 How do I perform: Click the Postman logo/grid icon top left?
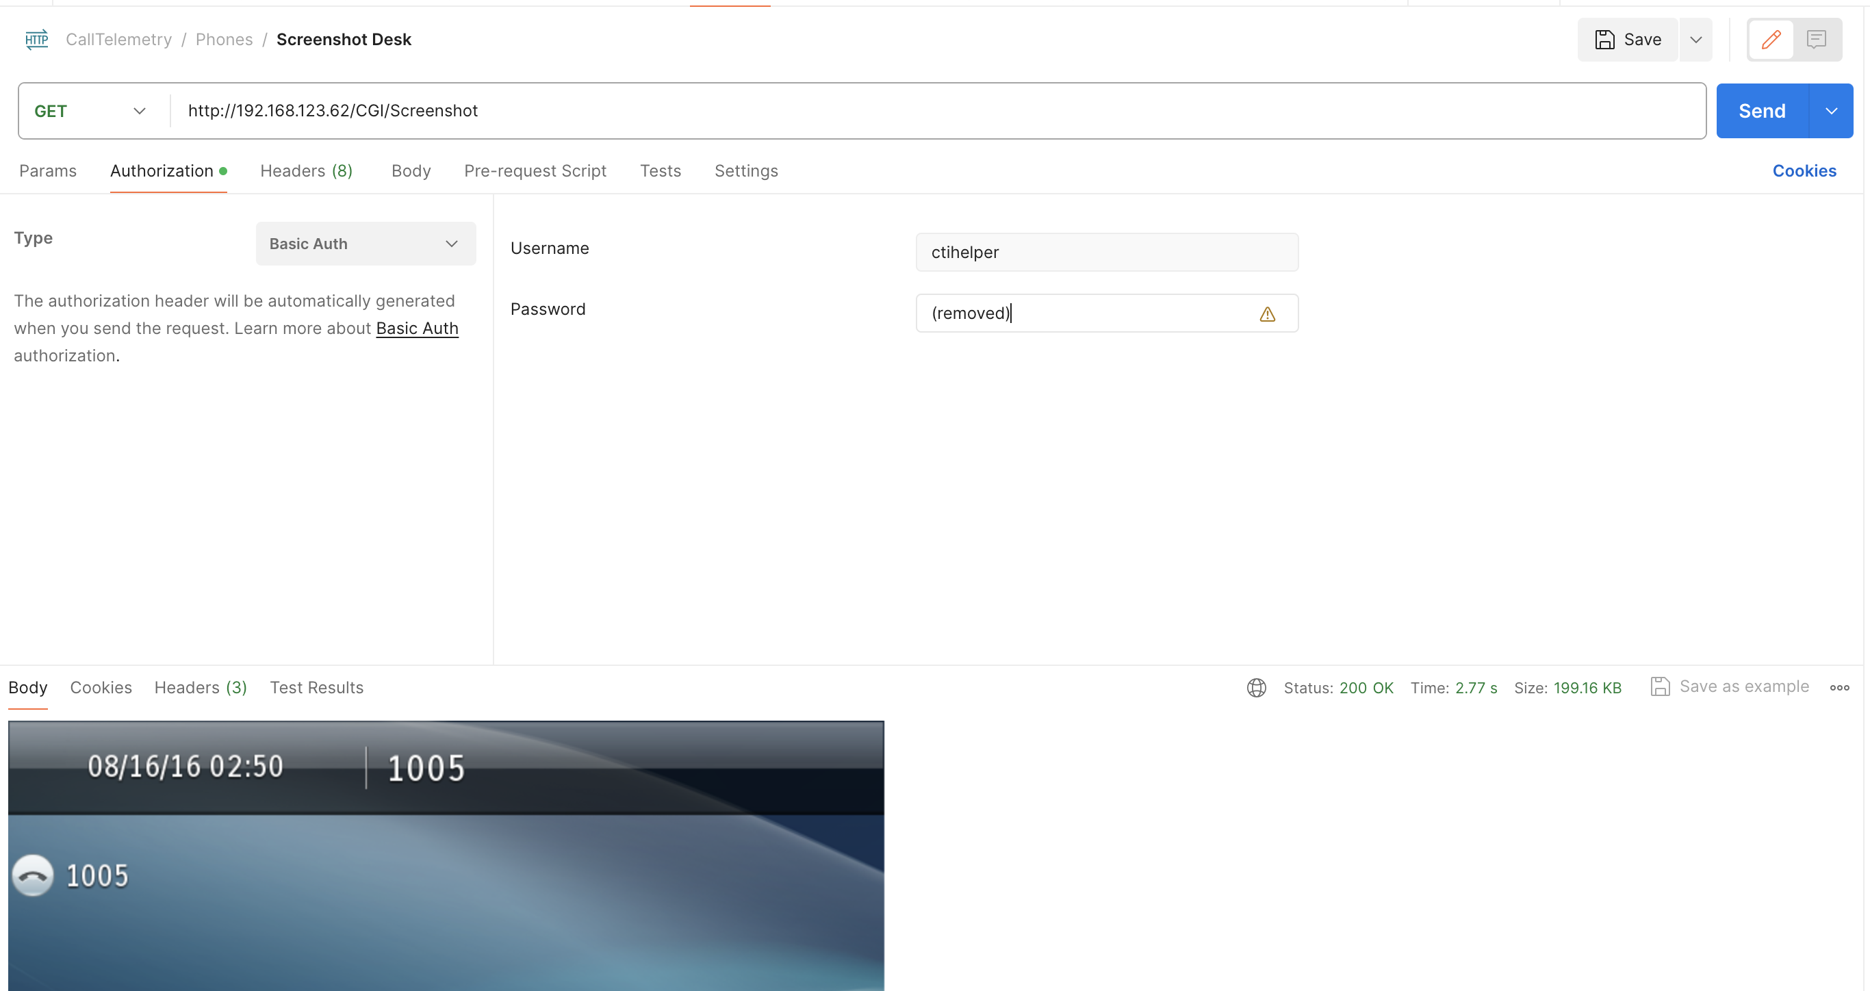(x=36, y=38)
